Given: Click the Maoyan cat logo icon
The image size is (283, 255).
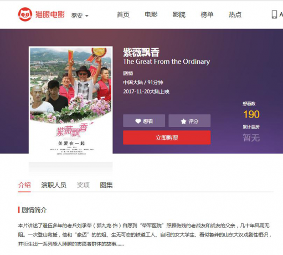Looking at the screenshot, I should click(25, 14).
